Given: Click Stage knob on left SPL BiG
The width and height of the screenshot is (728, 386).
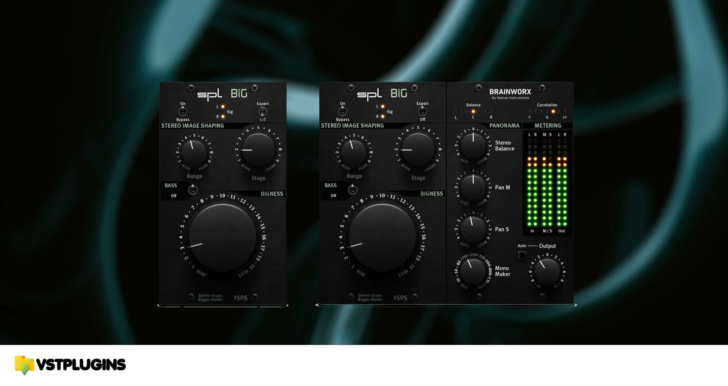Looking at the screenshot, I should coord(258,150).
